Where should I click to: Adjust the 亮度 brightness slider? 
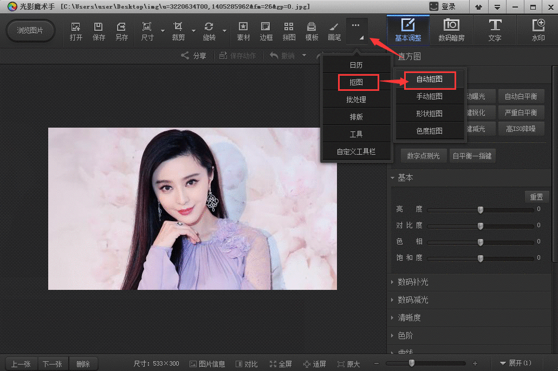[x=480, y=209]
